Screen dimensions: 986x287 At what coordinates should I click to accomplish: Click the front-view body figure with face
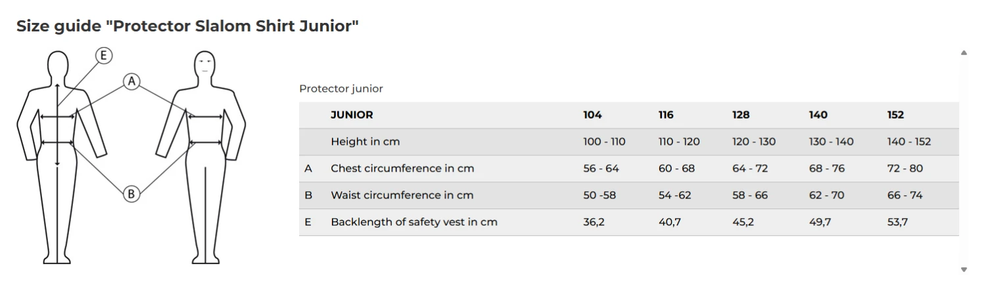[x=205, y=157]
